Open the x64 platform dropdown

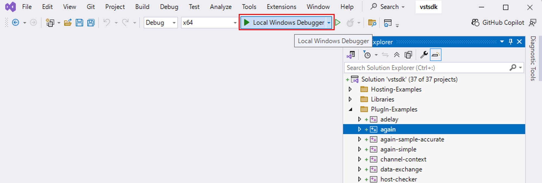point(235,23)
